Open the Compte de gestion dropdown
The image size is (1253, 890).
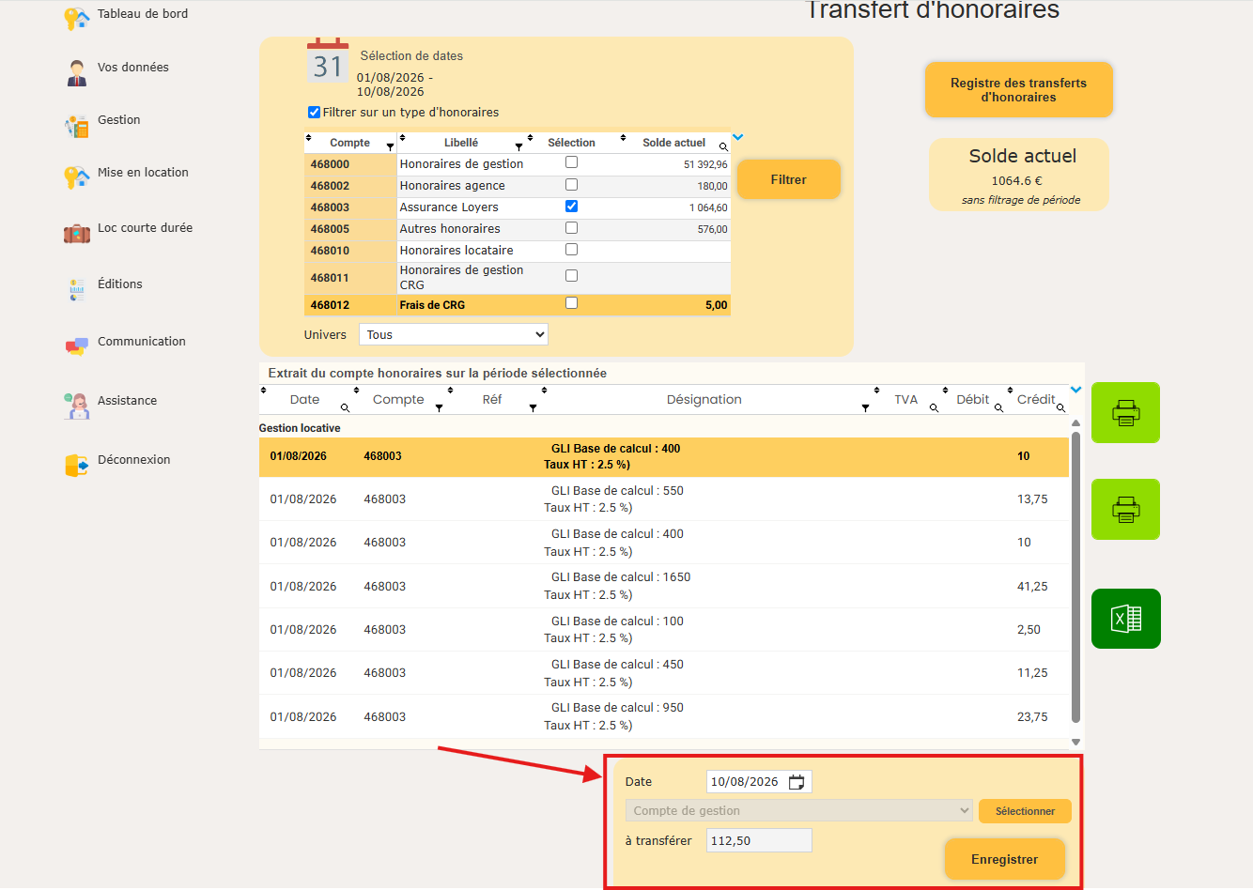pyautogui.click(x=799, y=811)
